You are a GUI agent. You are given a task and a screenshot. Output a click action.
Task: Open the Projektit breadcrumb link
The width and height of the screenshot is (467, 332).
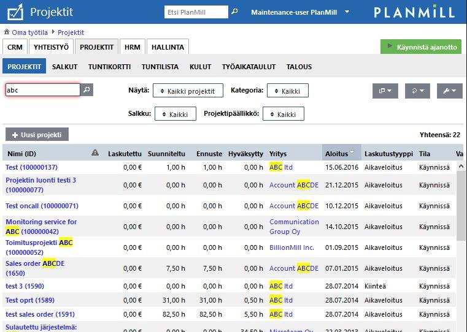[71, 32]
